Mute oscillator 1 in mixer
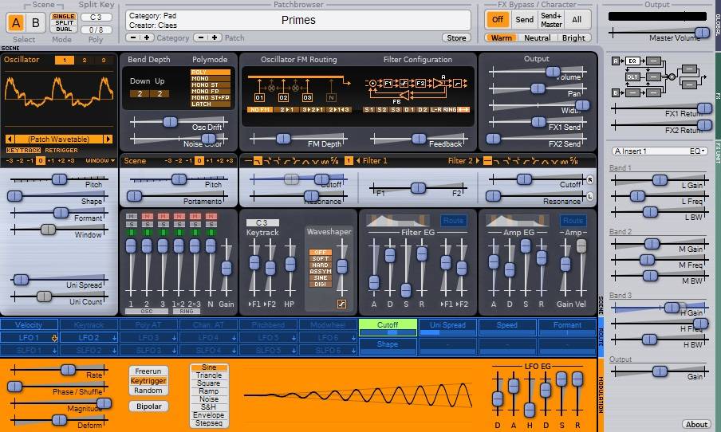This screenshot has width=721, height=432. pos(130,217)
